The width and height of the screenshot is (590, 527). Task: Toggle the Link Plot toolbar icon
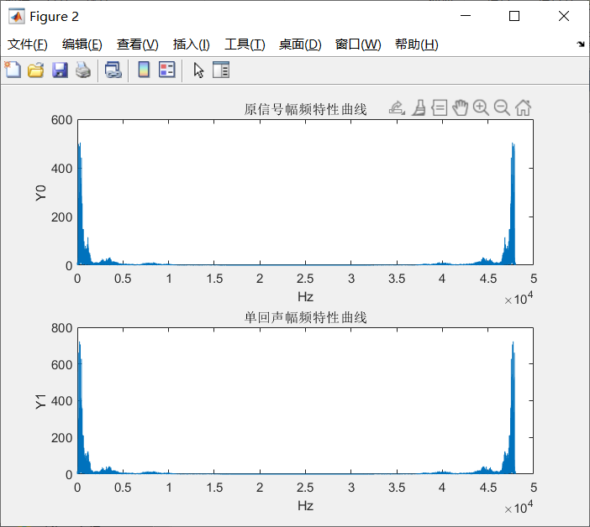coord(113,70)
